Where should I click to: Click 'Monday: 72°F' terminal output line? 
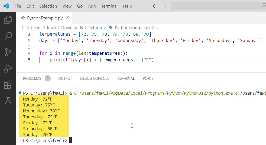pyautogui.click(x=37, y=99)
